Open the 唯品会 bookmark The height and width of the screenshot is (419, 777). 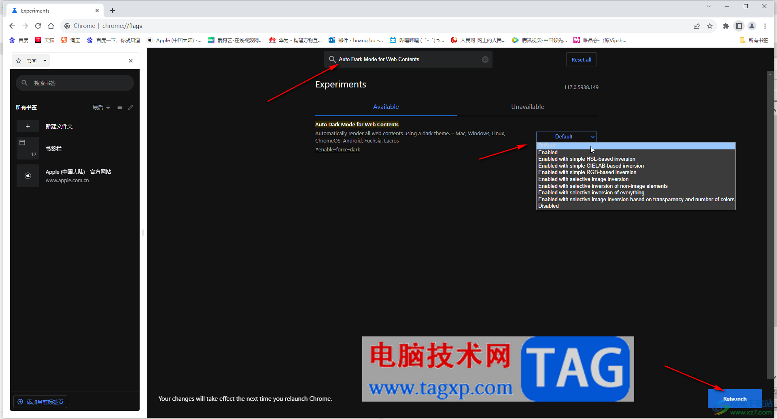tap(600, 40)
